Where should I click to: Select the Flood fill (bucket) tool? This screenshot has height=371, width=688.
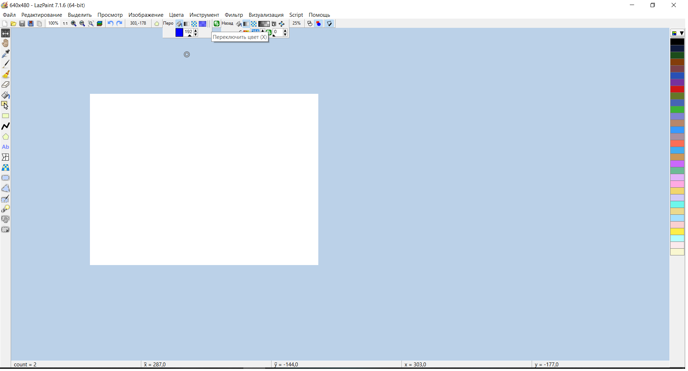point(6,95)
